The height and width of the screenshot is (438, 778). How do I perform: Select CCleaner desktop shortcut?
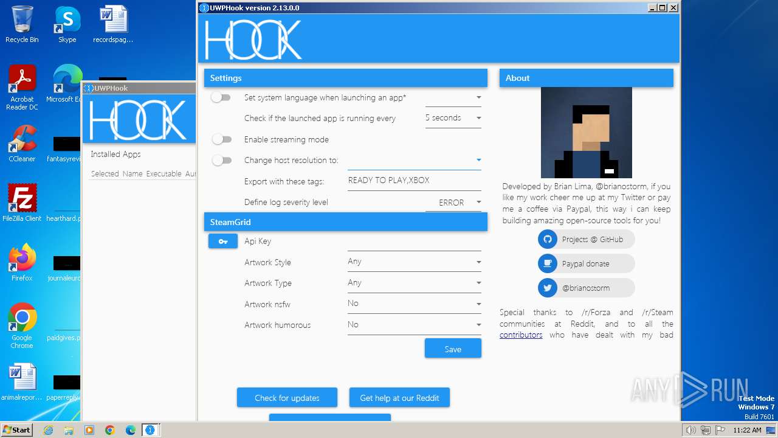[x=22, y=144]
